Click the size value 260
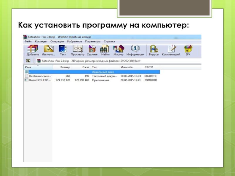Screen dimensions: 235x176 click(68, 76)
